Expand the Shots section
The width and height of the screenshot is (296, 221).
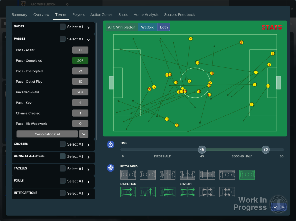pos(88,27)
